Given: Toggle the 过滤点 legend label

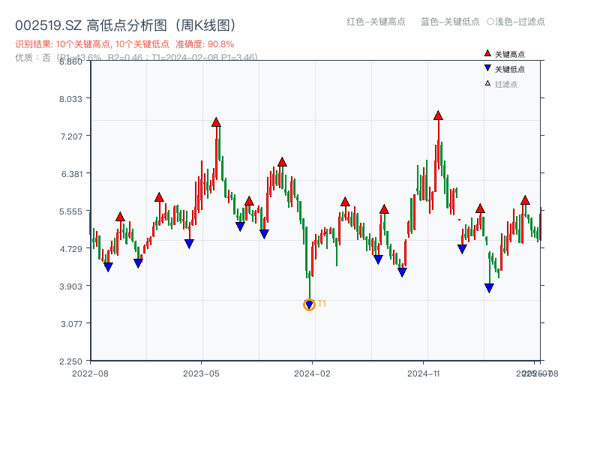Looking at the screenshot, I should pyautogui.click(x=505, y=84).
